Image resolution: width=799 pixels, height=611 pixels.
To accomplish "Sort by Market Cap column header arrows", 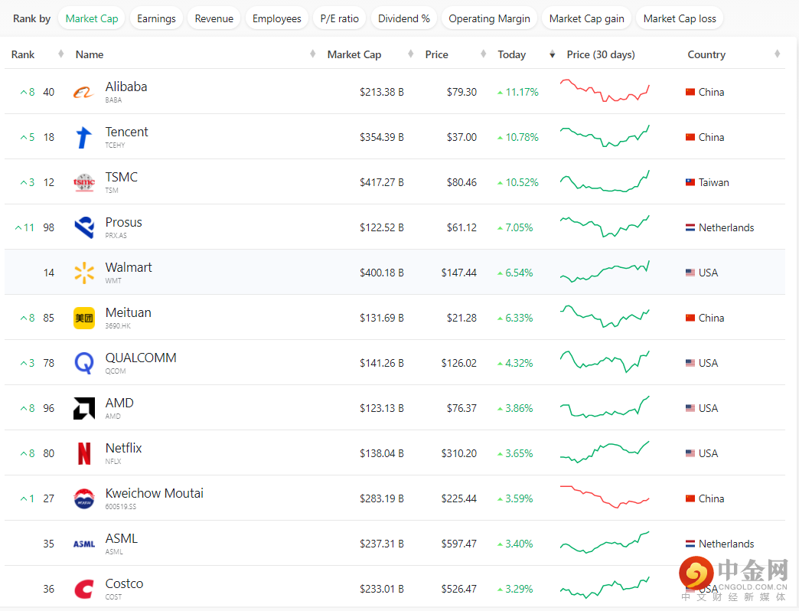I will 313,54.
